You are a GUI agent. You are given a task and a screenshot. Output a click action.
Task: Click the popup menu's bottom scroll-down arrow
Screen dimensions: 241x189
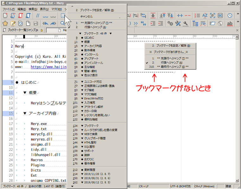pos(72,186)
